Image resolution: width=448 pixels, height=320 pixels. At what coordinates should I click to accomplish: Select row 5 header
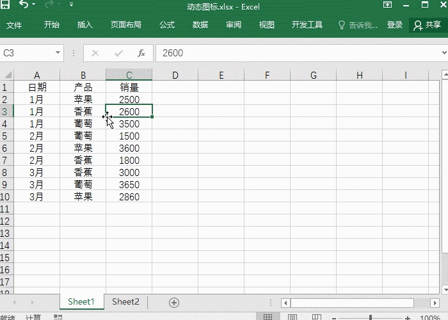(x=6, y=136)
